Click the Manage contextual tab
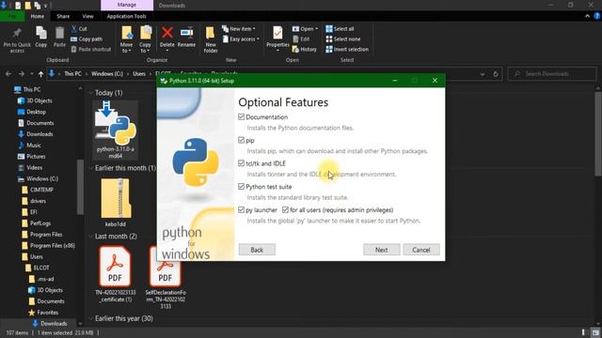Screen dimensions: 602x338 127,5
